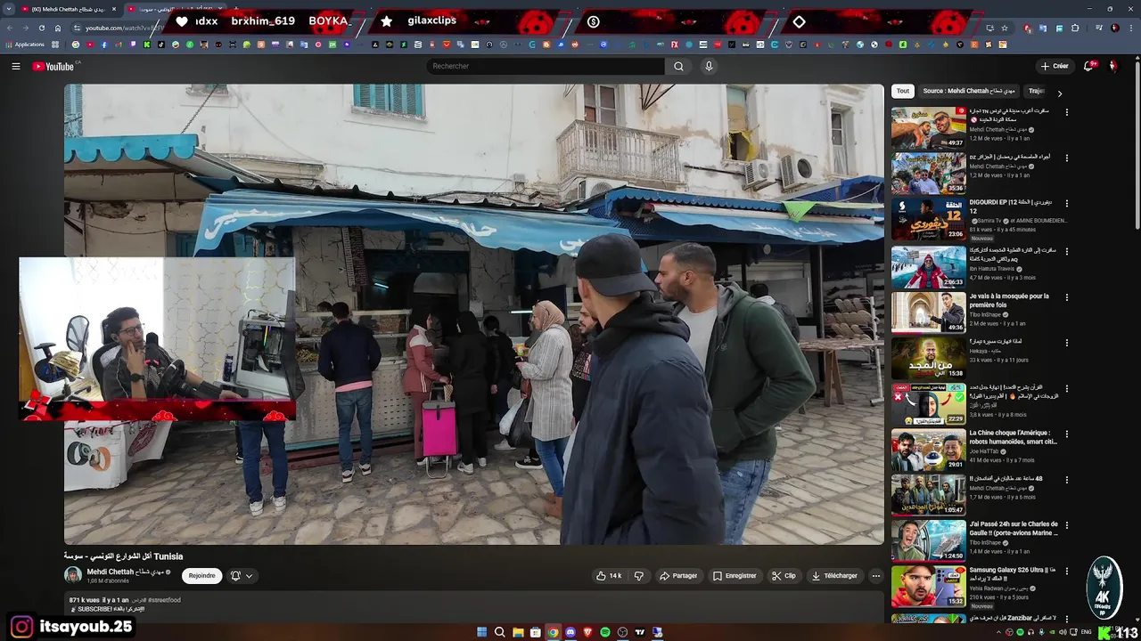The height and width of the screenshot is (641, 1141).
Task: Click the Rejoindre channel button
Action: coord(202,576)
